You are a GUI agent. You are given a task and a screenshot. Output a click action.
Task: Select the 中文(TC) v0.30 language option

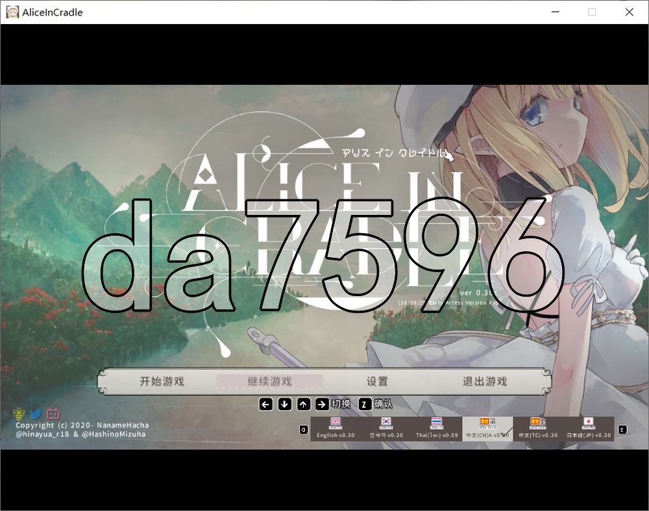click(x=538, y=429)
